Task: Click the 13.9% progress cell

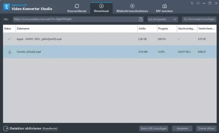Action: point(161,52)
